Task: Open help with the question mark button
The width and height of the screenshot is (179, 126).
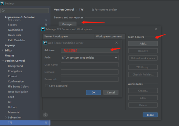Action: coord(45,115)
